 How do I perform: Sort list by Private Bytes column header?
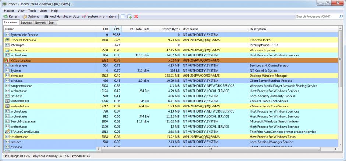[x=170, y=29]
